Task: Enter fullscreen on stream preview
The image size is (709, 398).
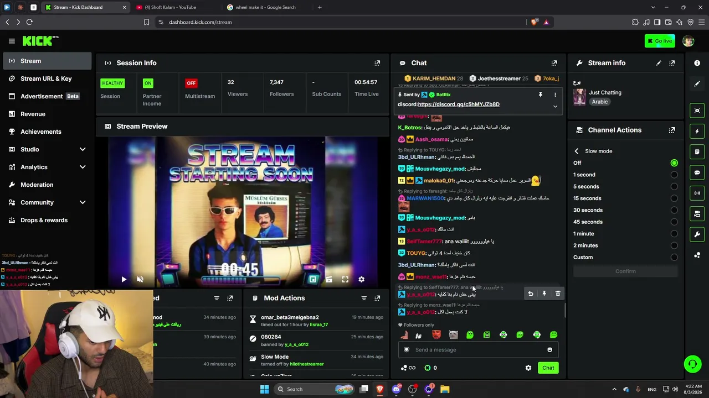Action: pos(345,280)
